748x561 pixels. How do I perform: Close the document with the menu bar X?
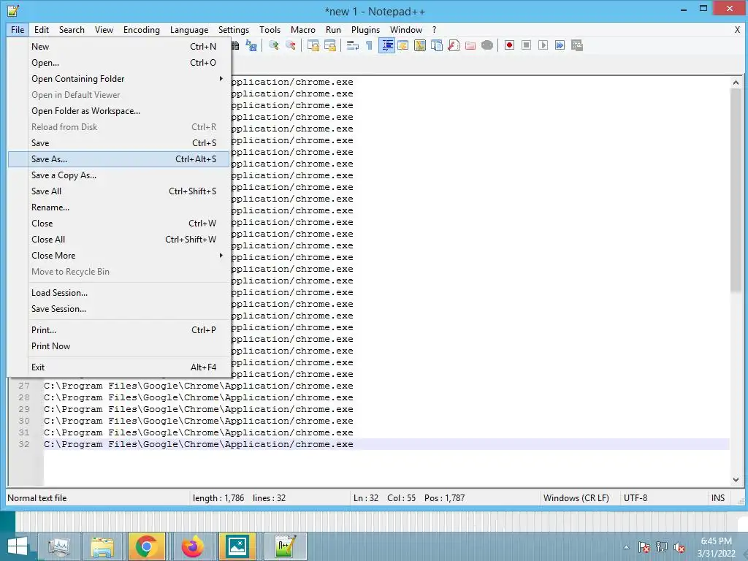737,29
